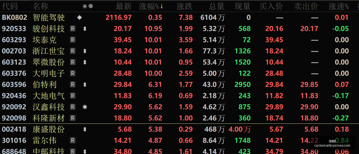Click the 77.3万 total volume cell
Viewport: 359px width, 154px height.
tap(214, 51)
